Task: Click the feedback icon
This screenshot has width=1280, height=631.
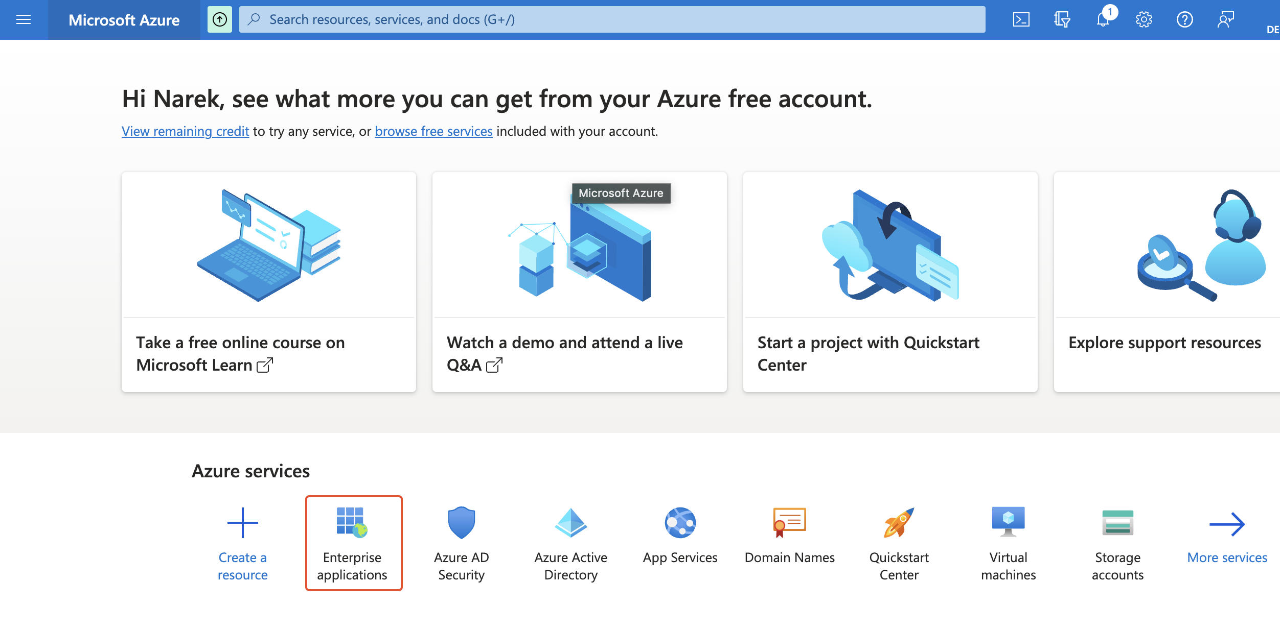Action: point(1226,19)
